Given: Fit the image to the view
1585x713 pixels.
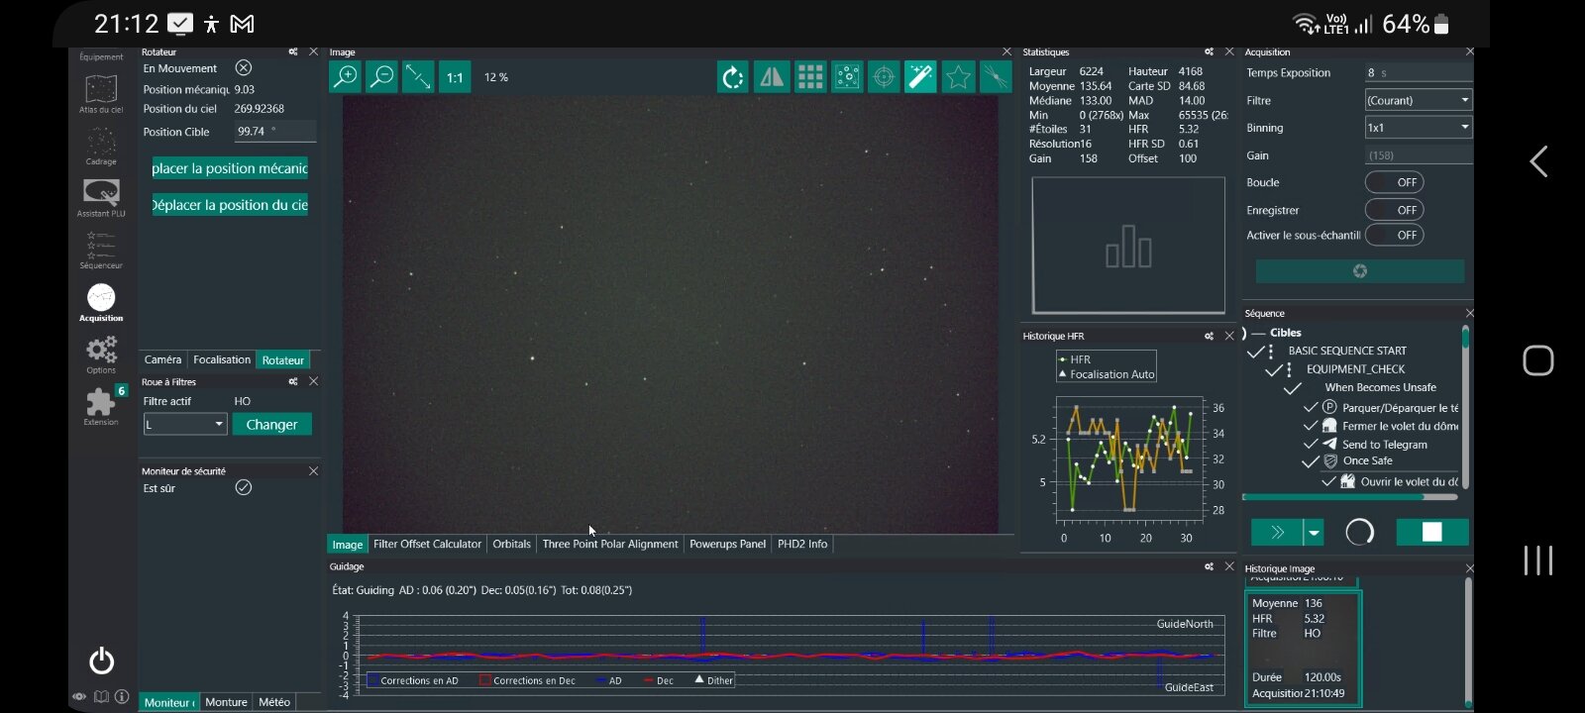Looking at the screenshot, I should (x=418, y=77).
